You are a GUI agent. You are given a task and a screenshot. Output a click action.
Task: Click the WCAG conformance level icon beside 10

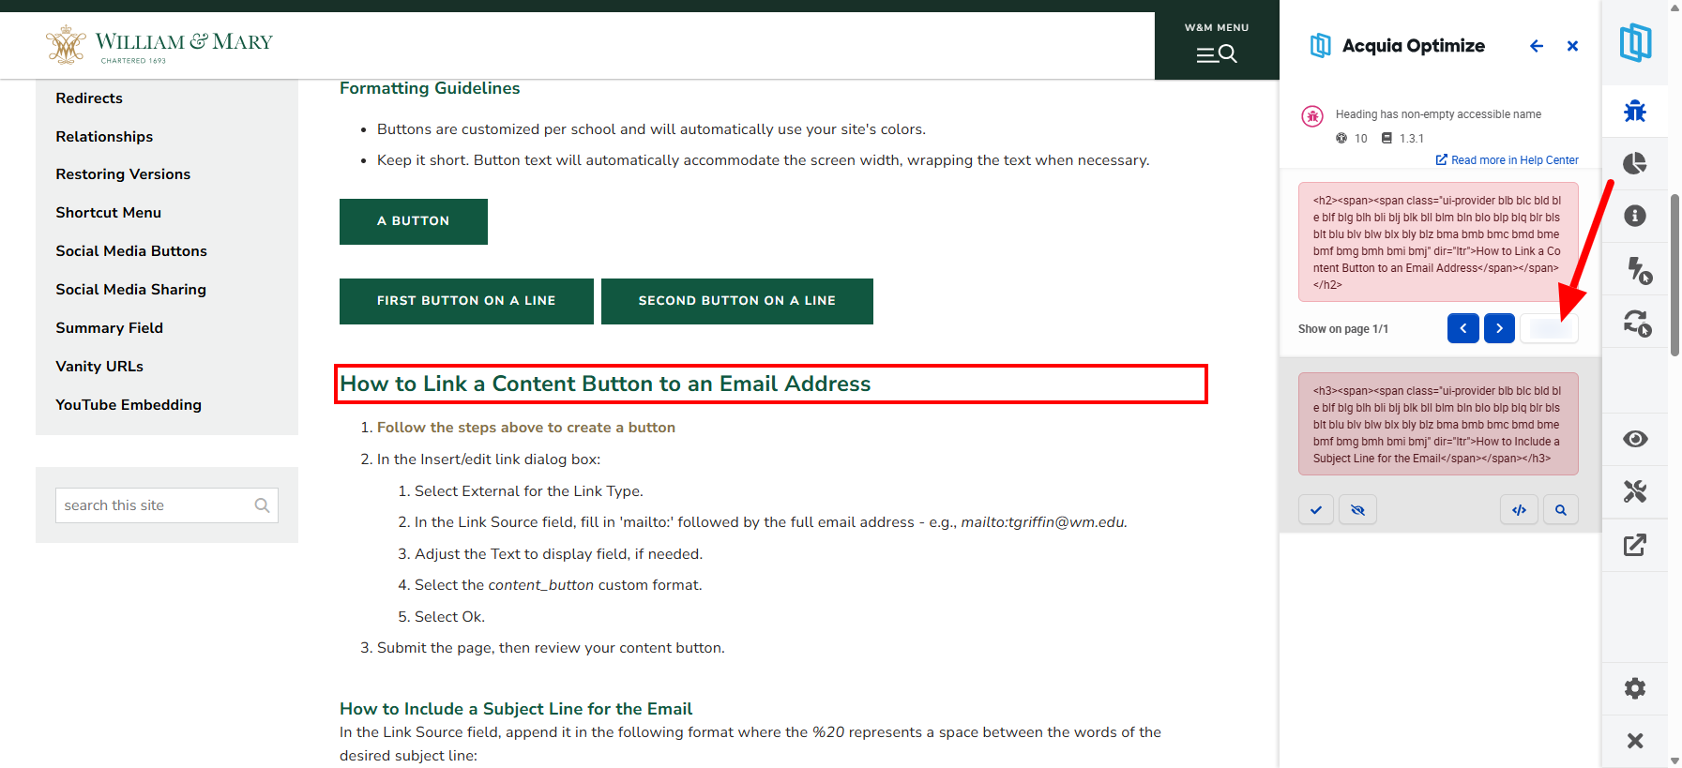(1341, 138)
